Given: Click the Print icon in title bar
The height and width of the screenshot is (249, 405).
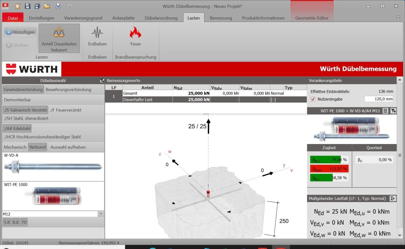Looking at the screenshot, I should coord(58,6).
